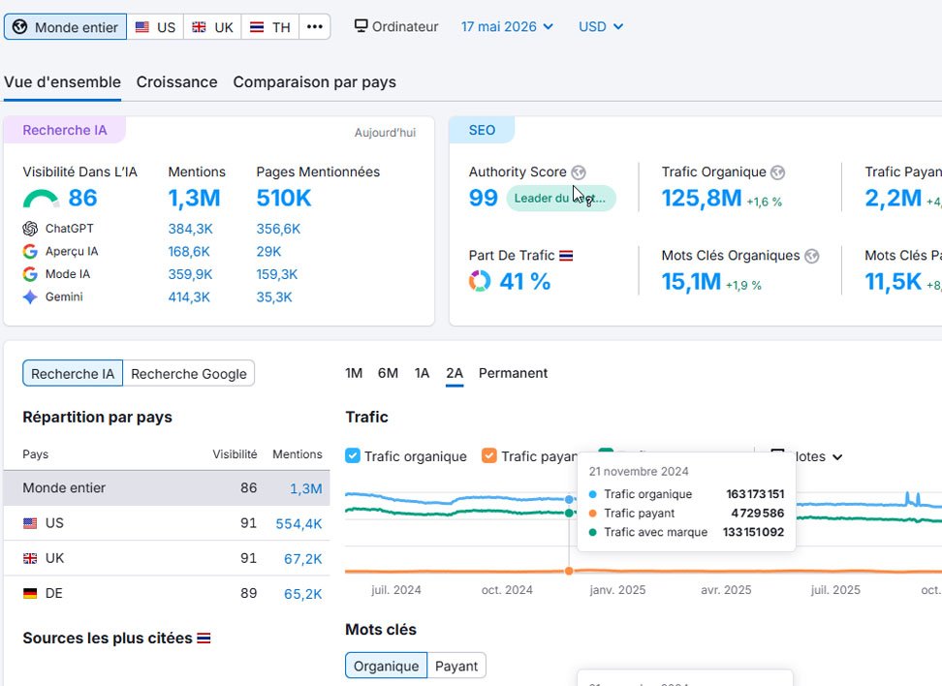
Task: Open the 125,8M organic traffic value
Action: (702, 199)
